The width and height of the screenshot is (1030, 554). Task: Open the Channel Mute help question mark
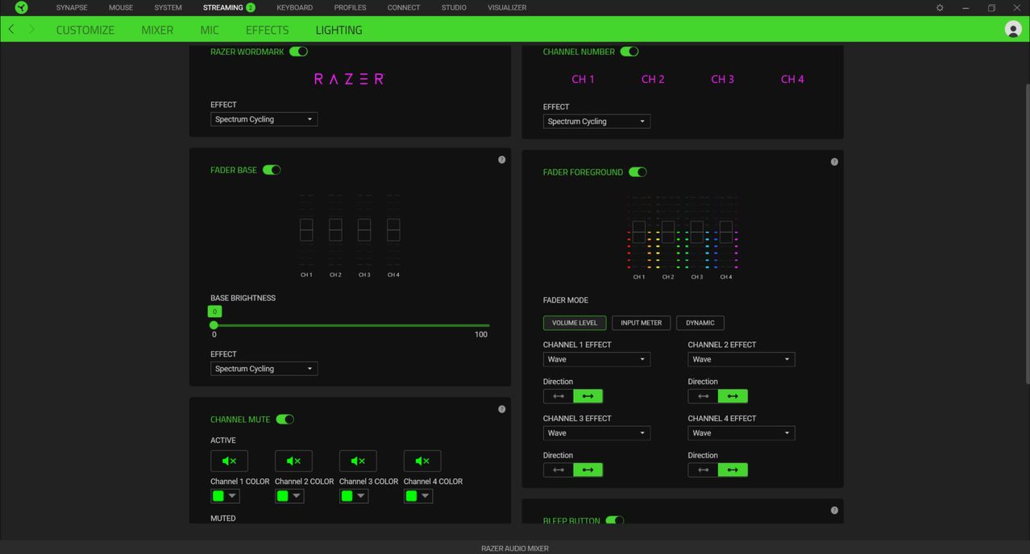(x=501, y=409)
